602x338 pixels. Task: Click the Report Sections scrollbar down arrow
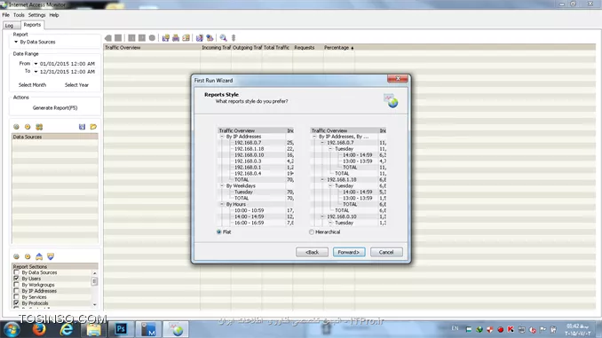[94, 304]
